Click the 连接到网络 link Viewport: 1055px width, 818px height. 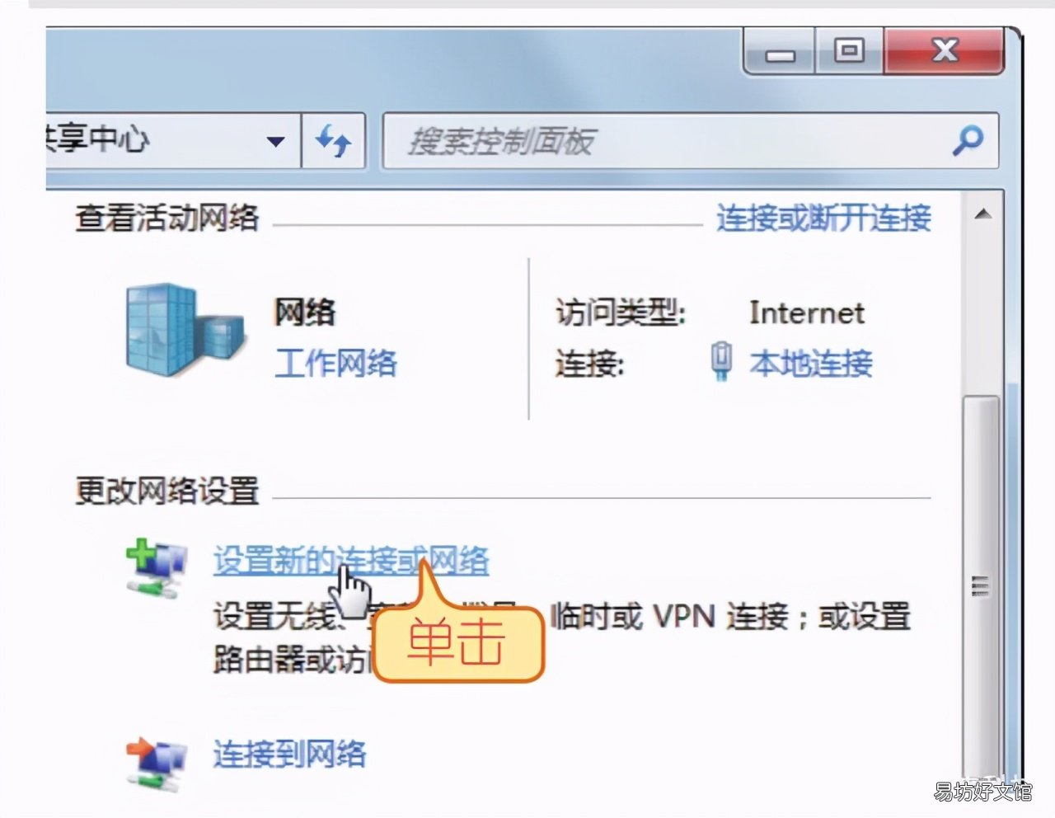289,754
